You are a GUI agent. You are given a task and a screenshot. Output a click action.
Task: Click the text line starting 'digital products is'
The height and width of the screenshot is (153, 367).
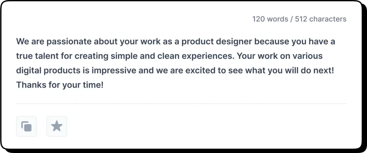175,71
